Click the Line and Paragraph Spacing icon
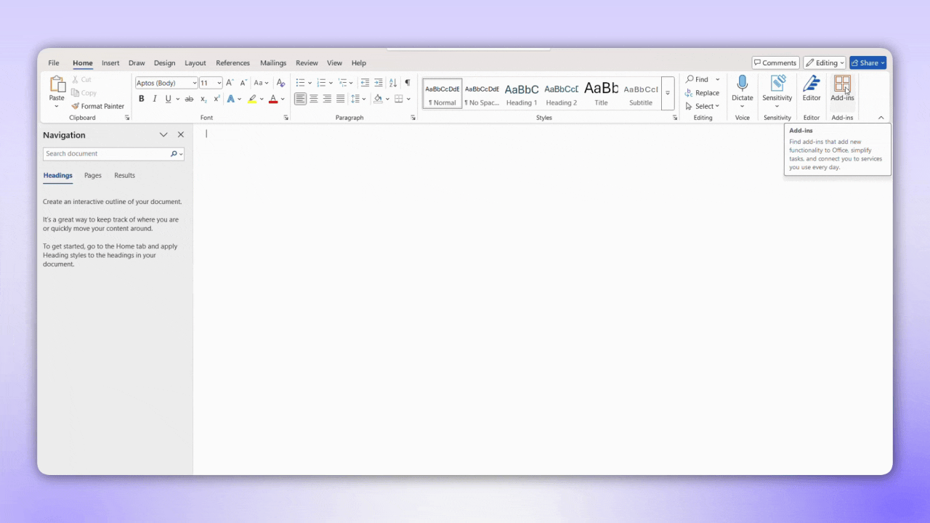The image size is (930, 523). coord(355,99)
